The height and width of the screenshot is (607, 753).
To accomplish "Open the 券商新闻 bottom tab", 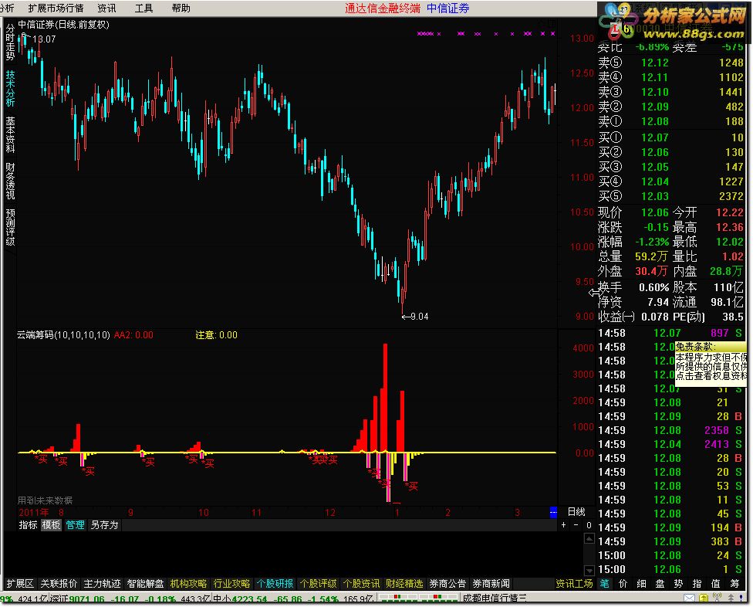I will [491, 584].
